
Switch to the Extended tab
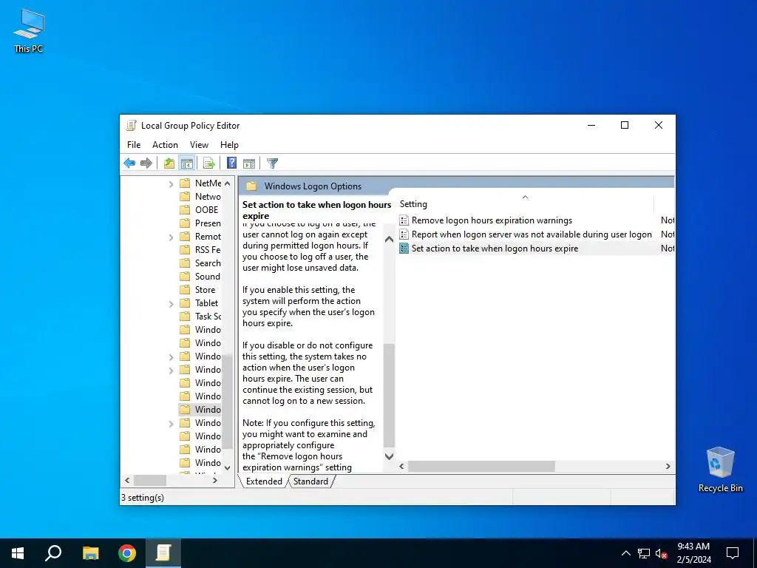pyautogui.click(x=264, y=481)
